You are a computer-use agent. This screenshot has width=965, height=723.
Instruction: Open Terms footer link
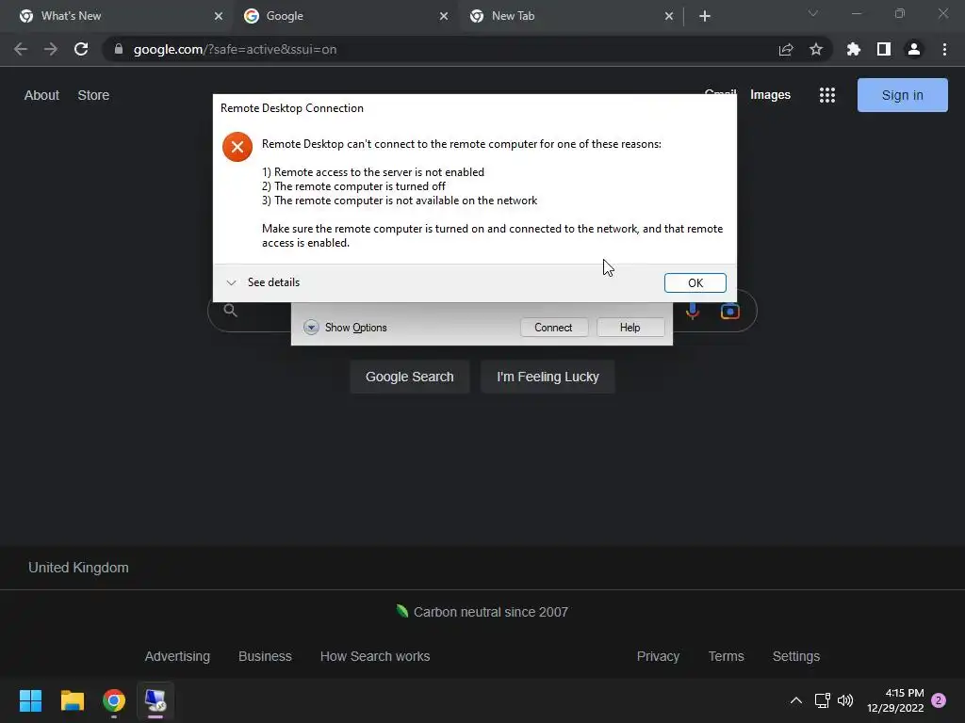click(727, 656)
